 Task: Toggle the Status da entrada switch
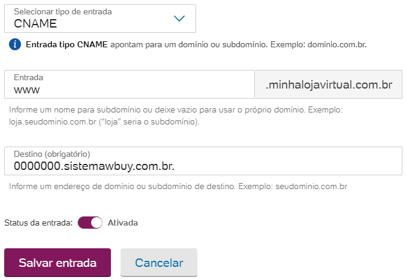click(91, 223)
